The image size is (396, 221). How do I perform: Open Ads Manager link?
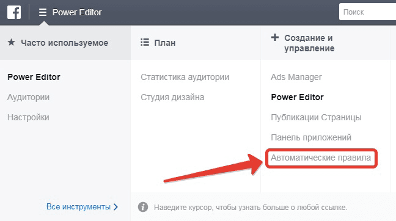(296, 77)
